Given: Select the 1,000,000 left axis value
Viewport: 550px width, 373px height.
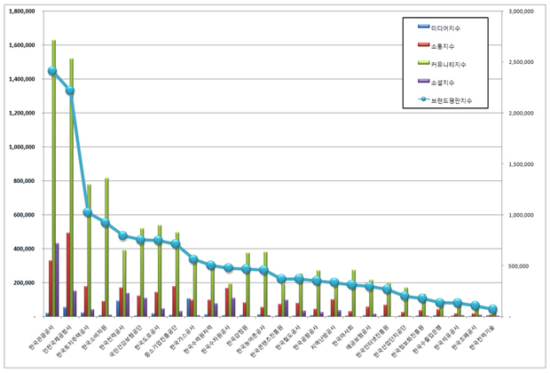Looking at the screenshot, I should 22,147.
